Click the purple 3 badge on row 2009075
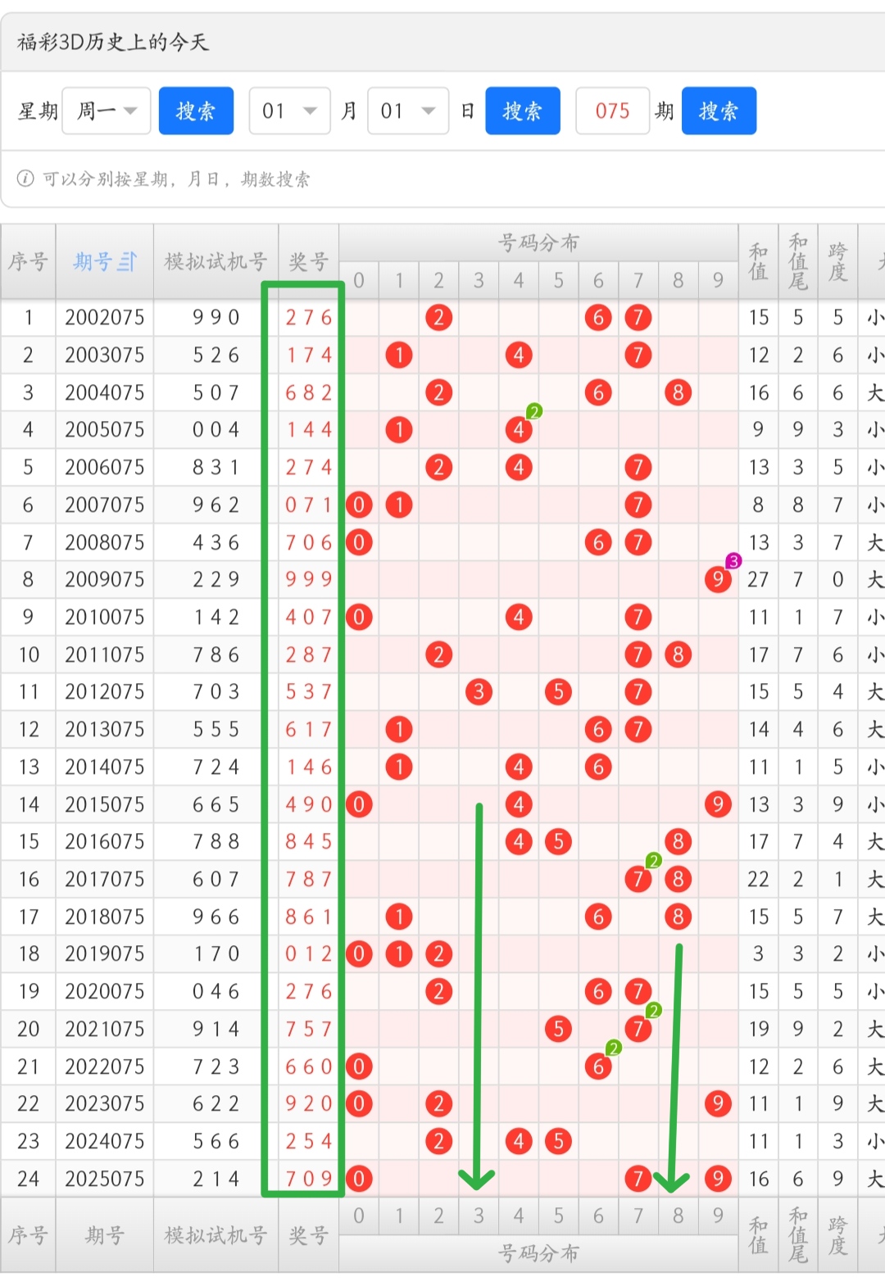 pos(733,561)
